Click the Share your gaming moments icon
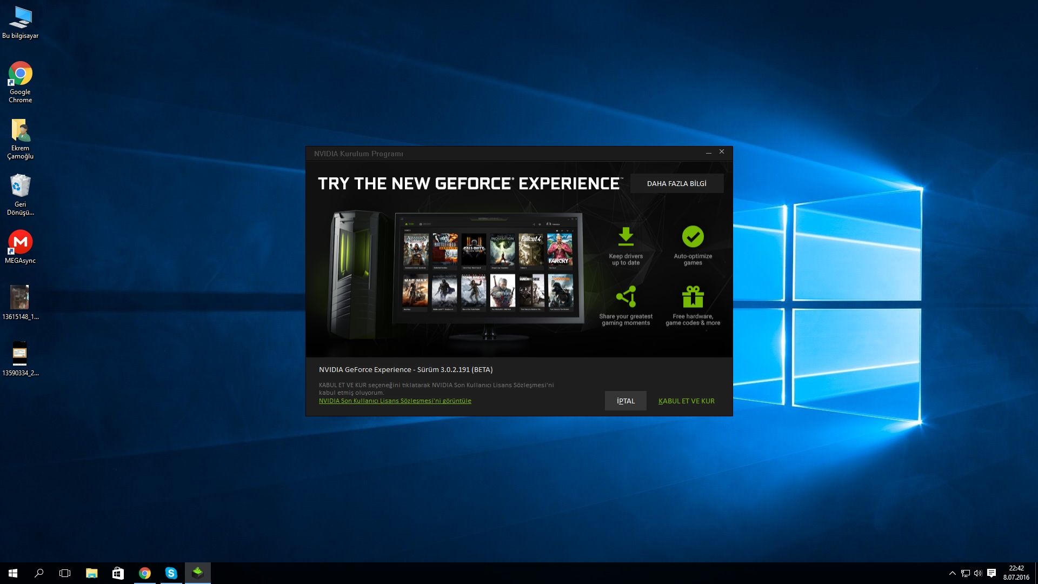Image resolution: width=1038 pixels, height=584 pixels. click(x=626, y=296)
